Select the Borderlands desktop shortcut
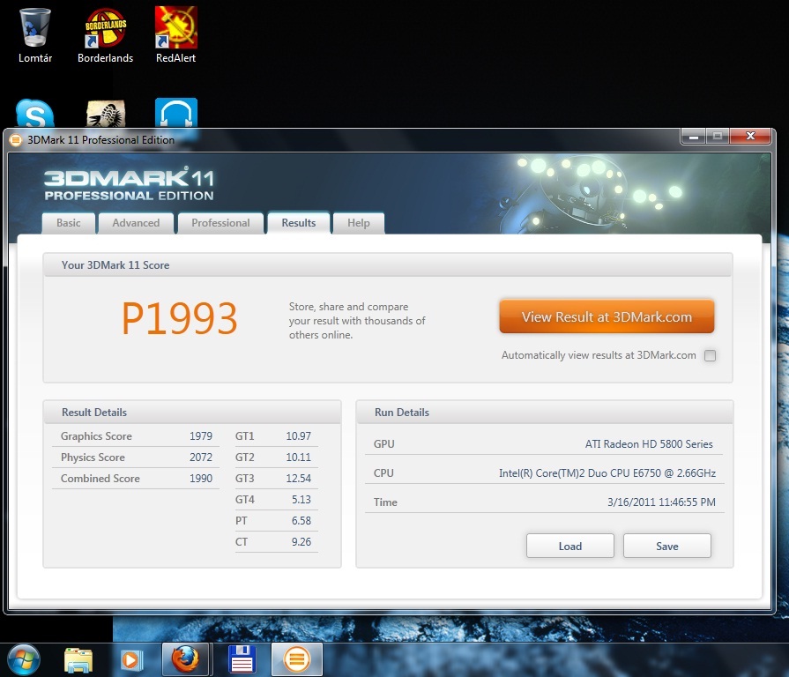Image resolution: width=789 pixels, height=677 pixels. [105, 35]
